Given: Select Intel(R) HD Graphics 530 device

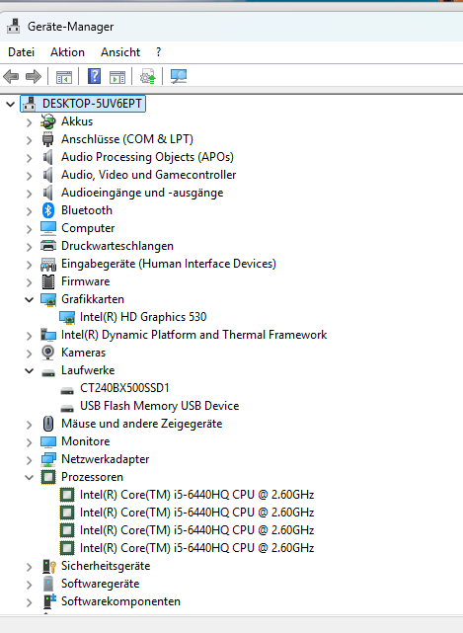Looking at the screenshot, I should [143, 317].
